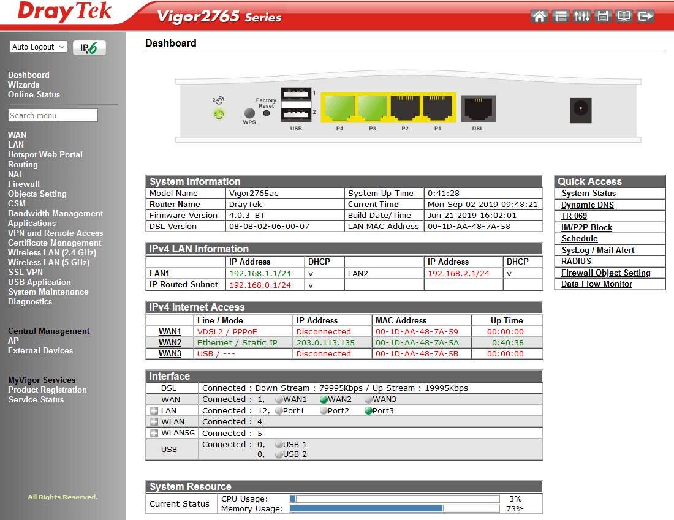The image size is (674, 520).
Task: Click the sliders icon in the header
Action: 581,17
